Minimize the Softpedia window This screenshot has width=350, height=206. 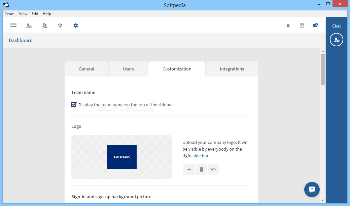coord(319,4)
